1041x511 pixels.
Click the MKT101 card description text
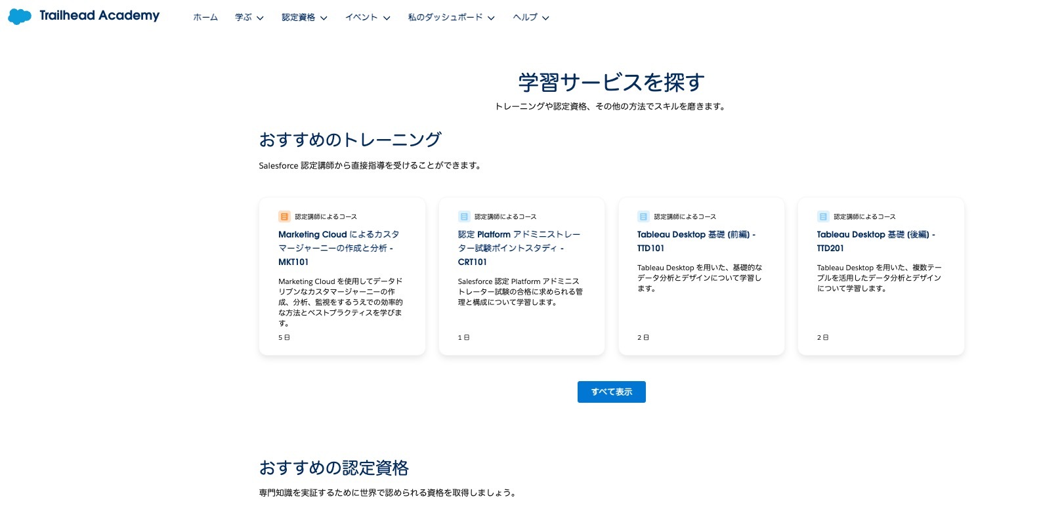click(341, 302)
